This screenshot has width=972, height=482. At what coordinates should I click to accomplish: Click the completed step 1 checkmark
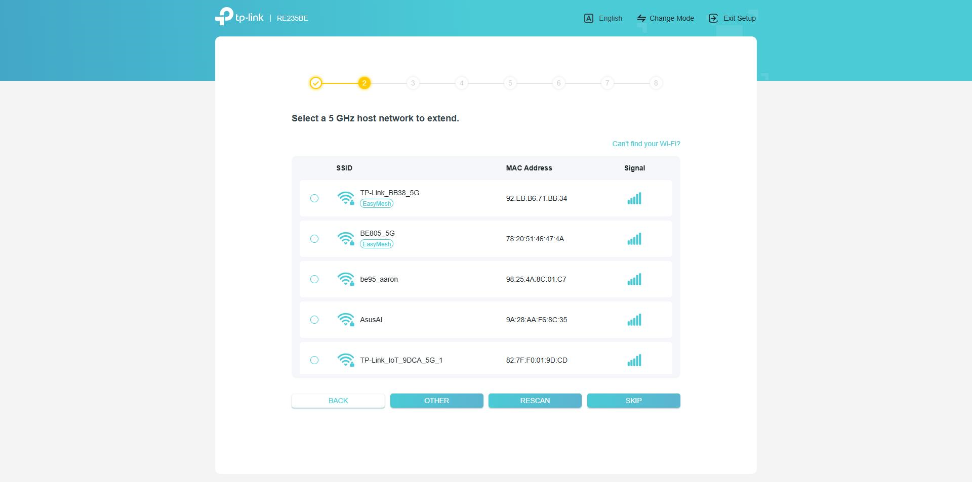(316, 83)
